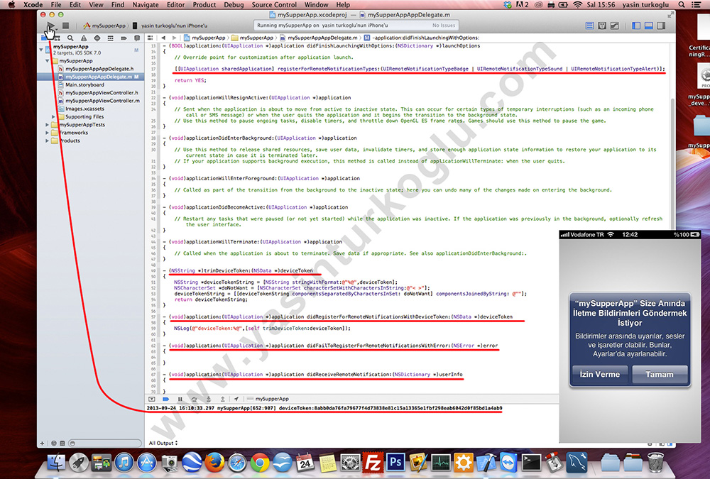710x479 pixels.
Task: Select the Version editor button
Action: click(x=614, y=26)
